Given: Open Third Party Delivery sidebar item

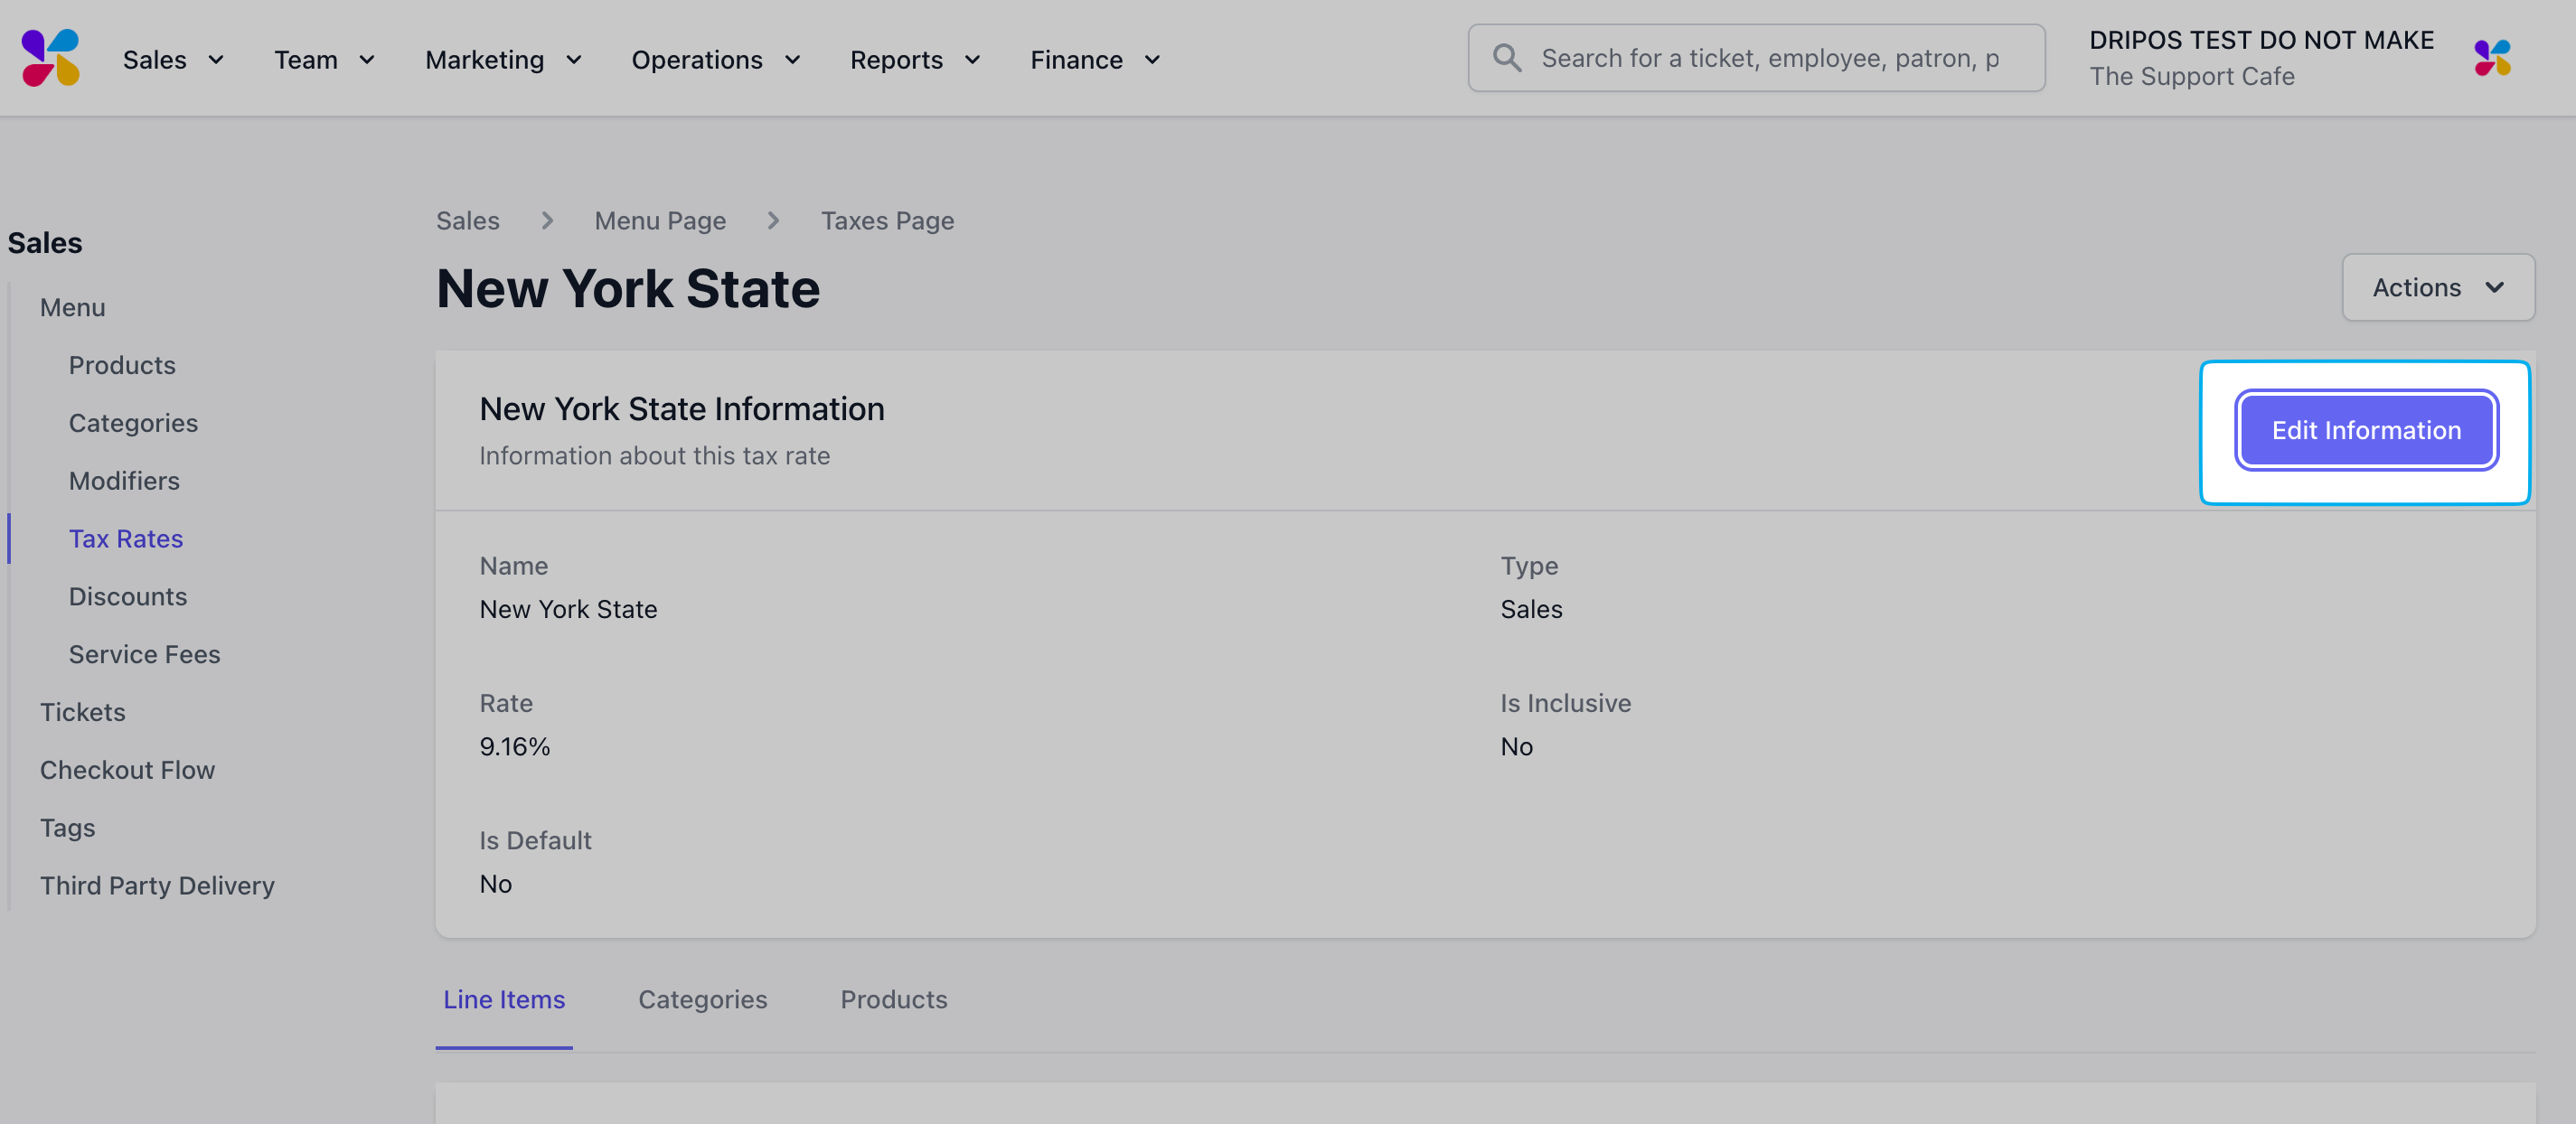Looking at the screenshot, I should (157, 886).
